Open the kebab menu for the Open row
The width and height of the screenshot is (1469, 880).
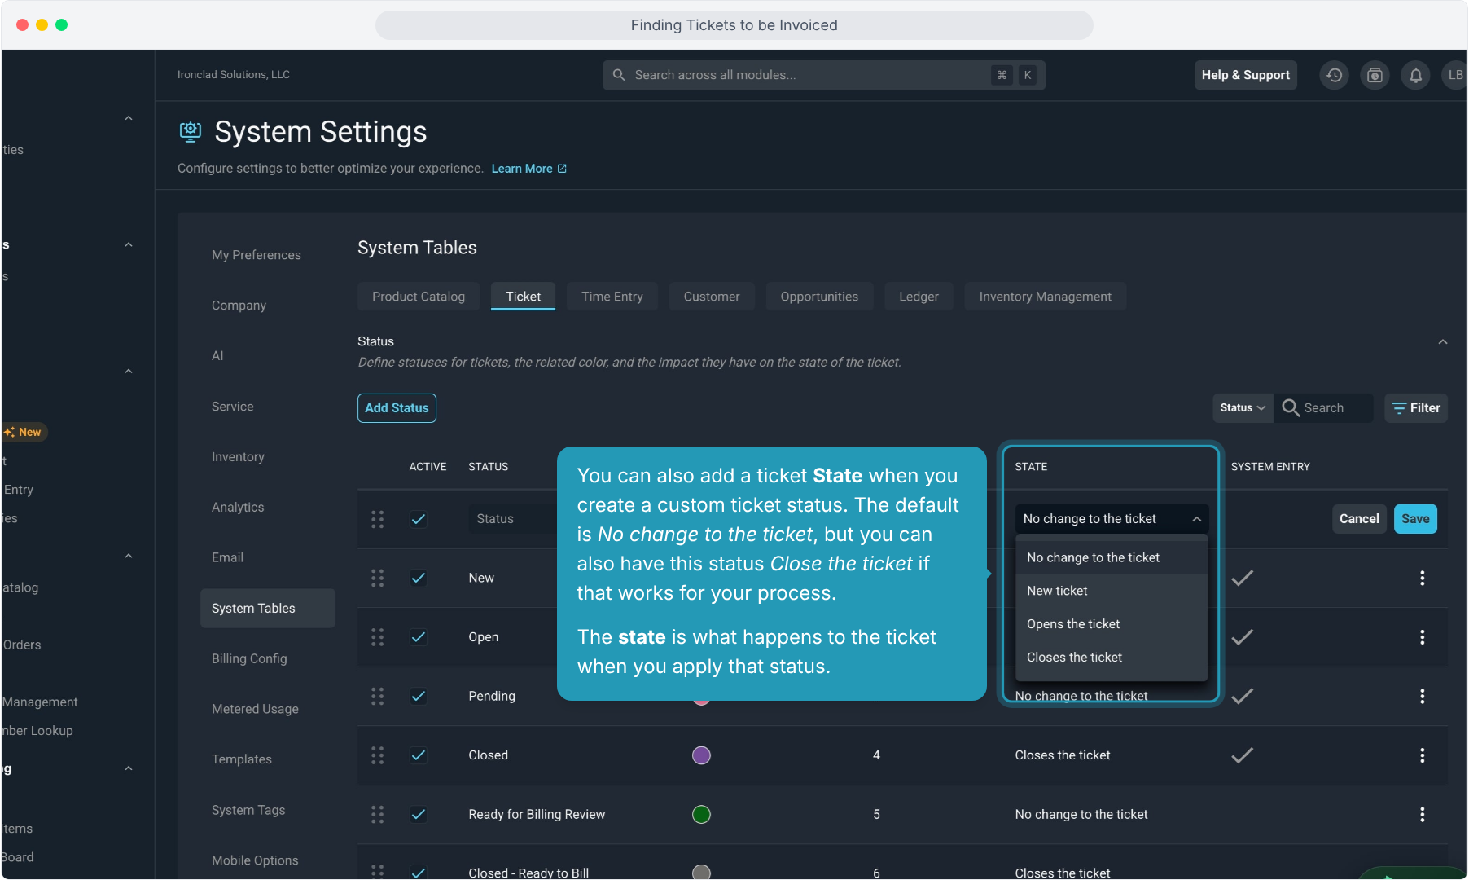click(1422, 637)
